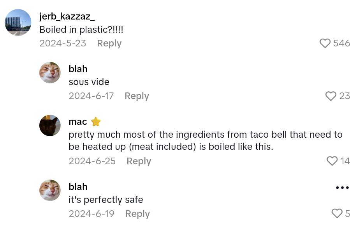Click Reply on 'it's perfectly safe'
This screenshot has height=229, width=350.
(x=137, y=214)
